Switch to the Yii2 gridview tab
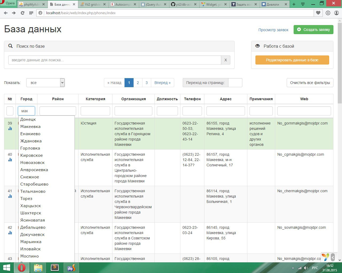The height and width of the screenshot is (273, 342). coord(92,5)
